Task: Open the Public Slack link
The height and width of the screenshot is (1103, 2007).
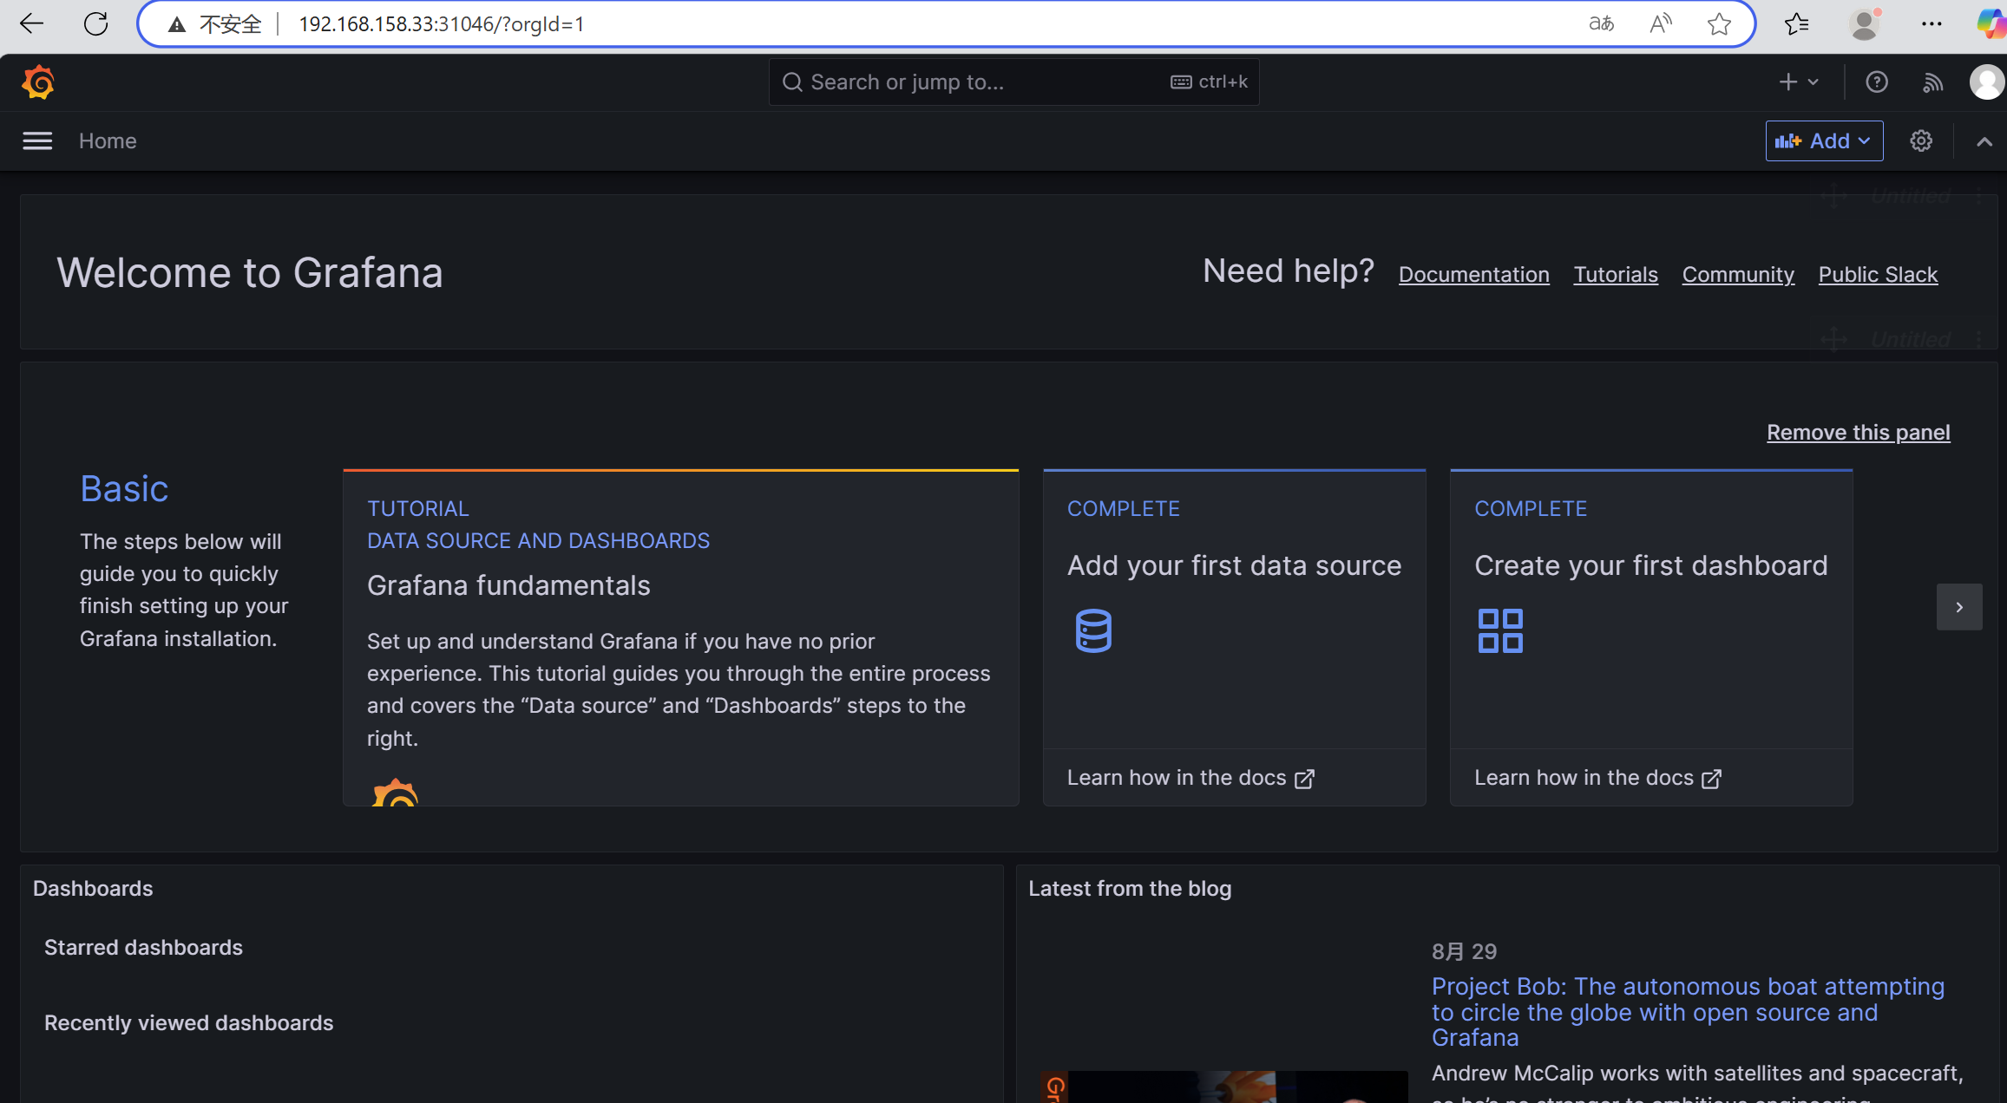Action: click(x=1878, y=275)
